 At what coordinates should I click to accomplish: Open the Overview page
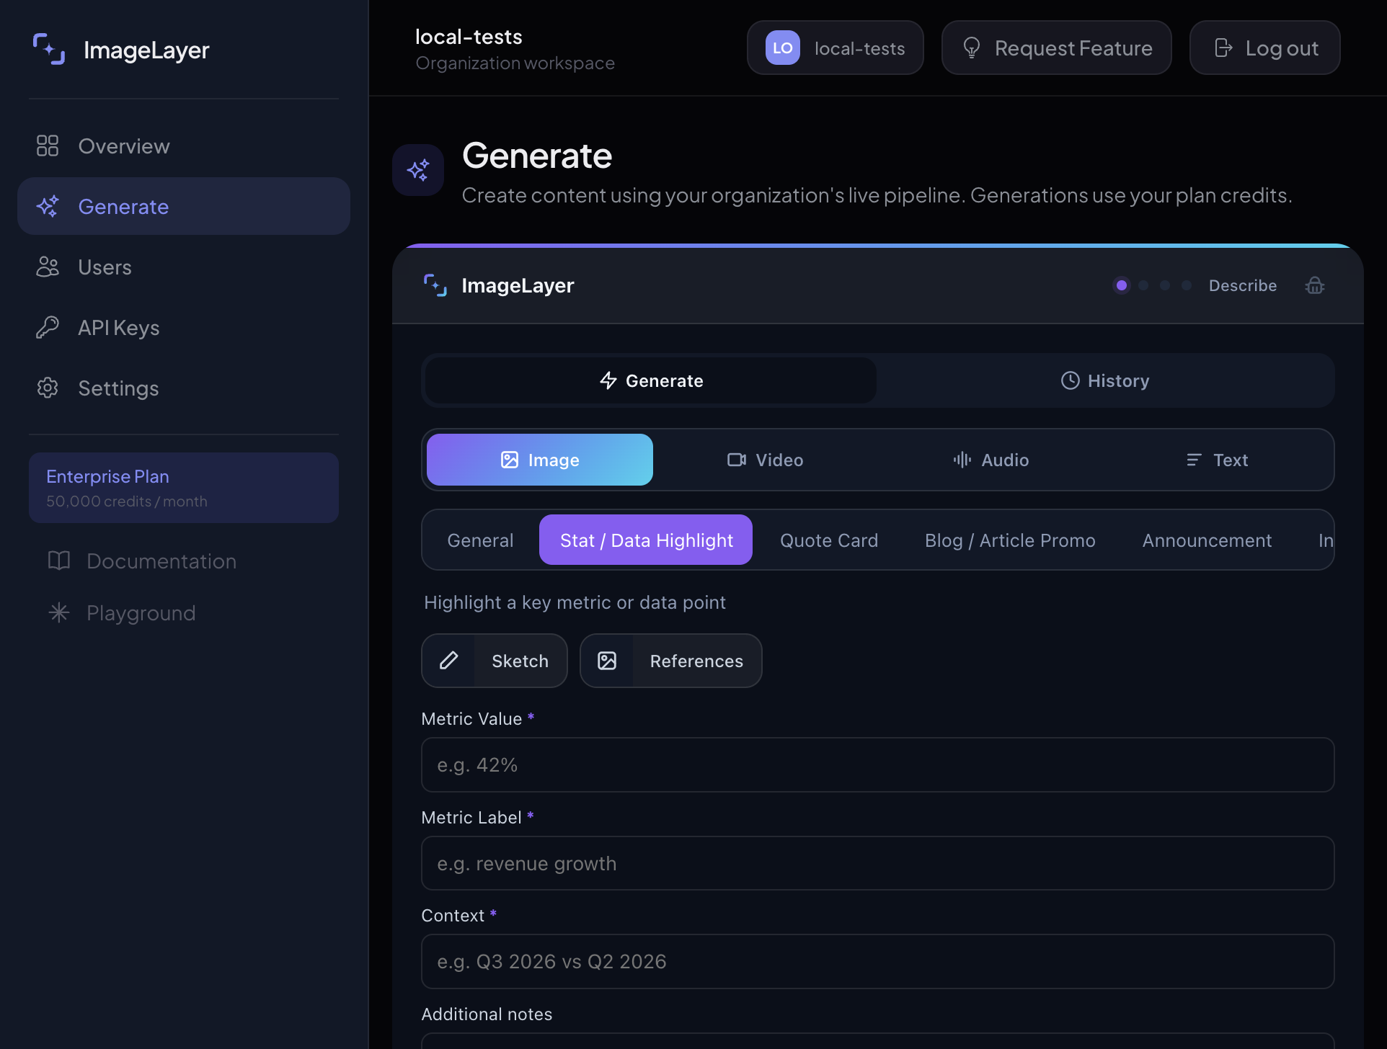click(184, 146)
